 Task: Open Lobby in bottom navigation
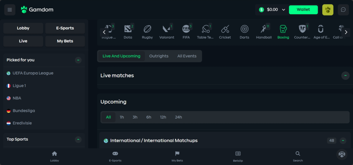(54, 157)
